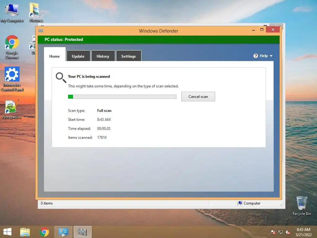
Task: Minimize the Windows Defender window
Action: [254, 30]
